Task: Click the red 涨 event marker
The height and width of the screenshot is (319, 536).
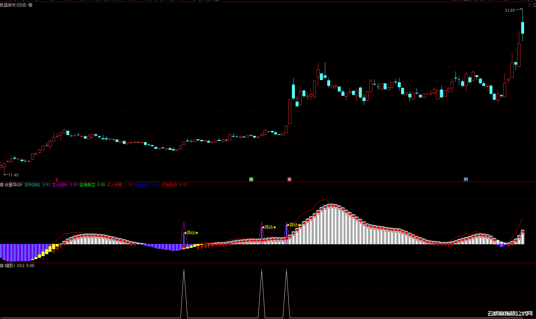Action: (x=289, y=179)
